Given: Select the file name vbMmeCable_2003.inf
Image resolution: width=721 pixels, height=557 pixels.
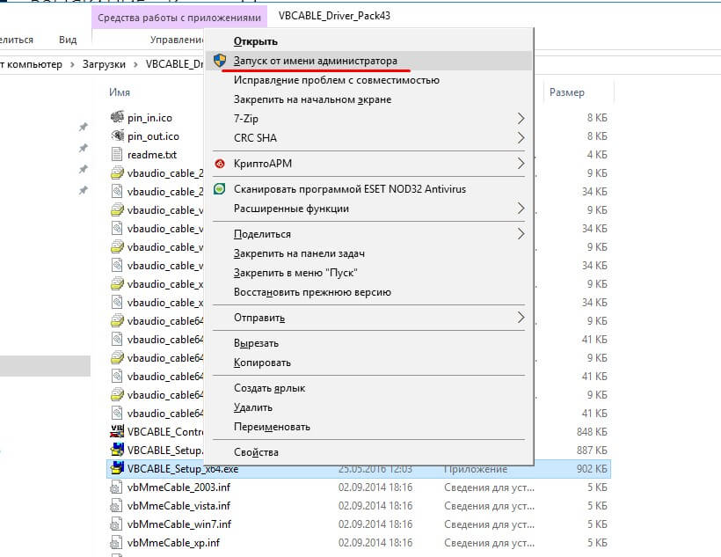Looking at the screenshot, I should point(178,487).
